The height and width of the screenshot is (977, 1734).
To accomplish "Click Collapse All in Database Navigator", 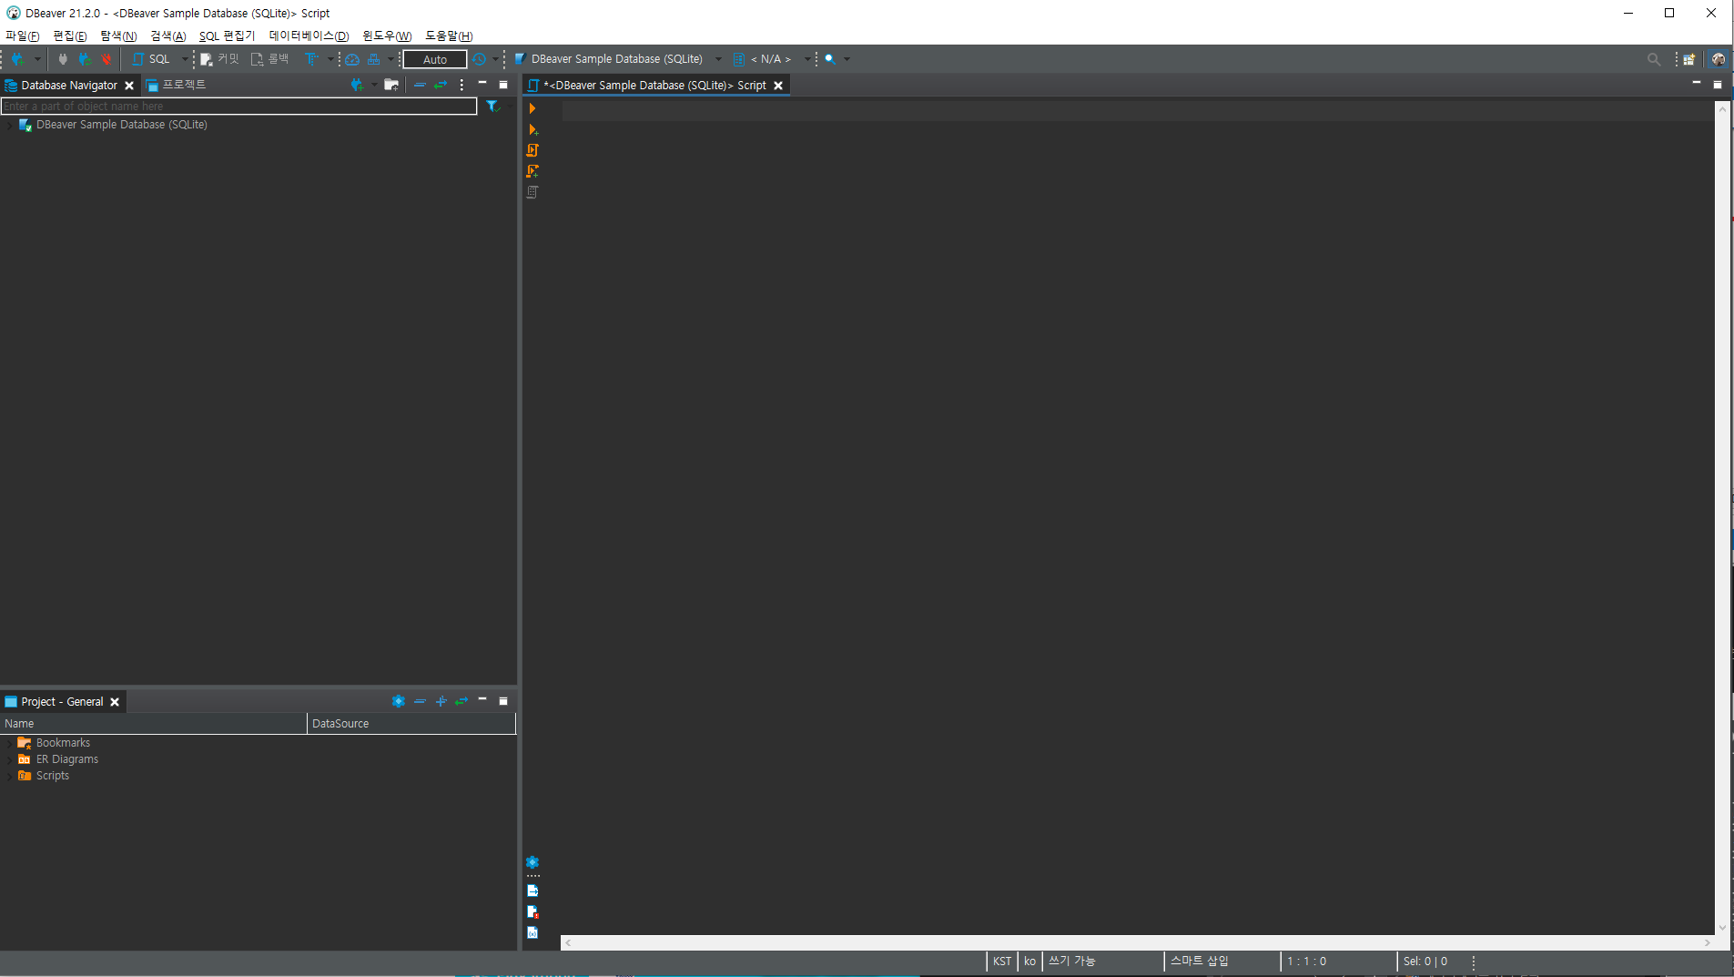I will tap(420, 85).
